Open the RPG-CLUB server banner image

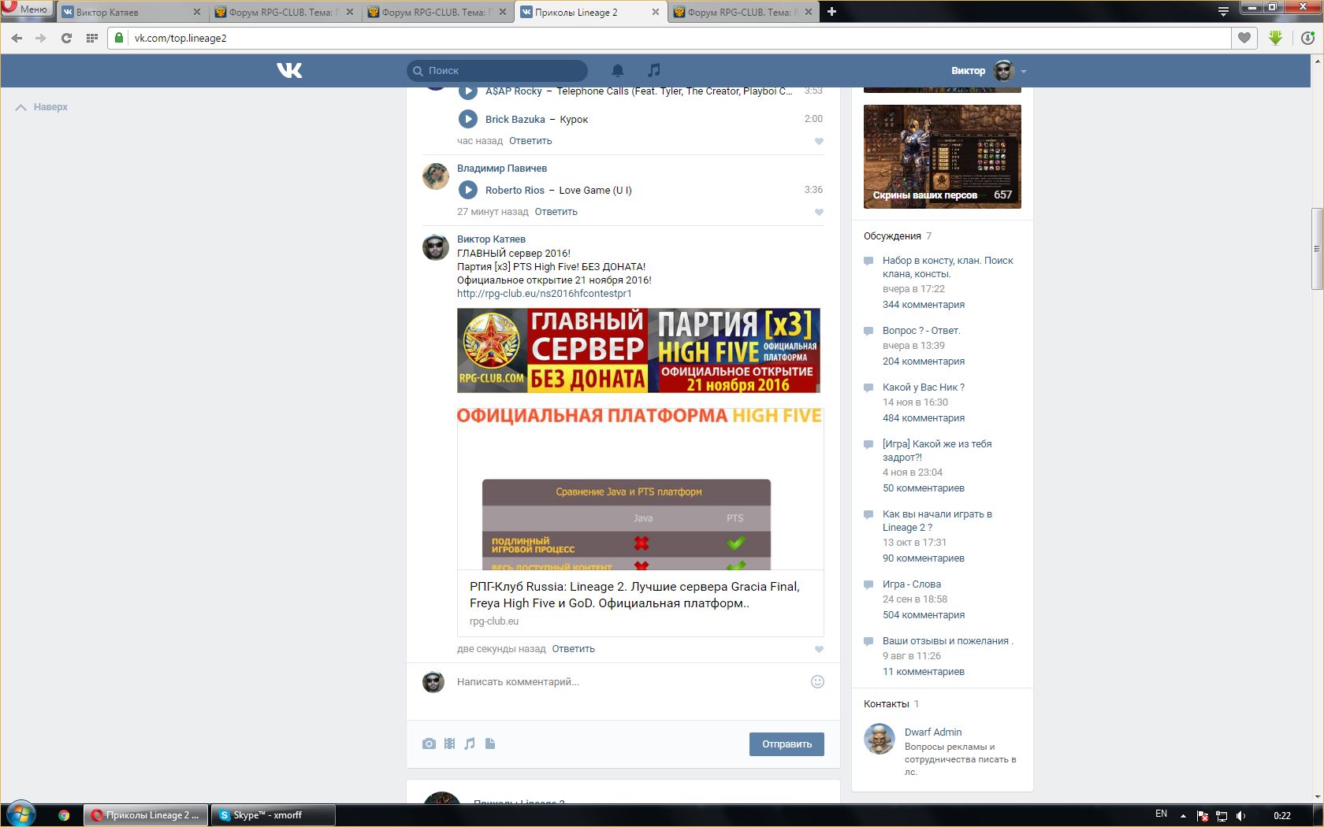pos(638,350)
